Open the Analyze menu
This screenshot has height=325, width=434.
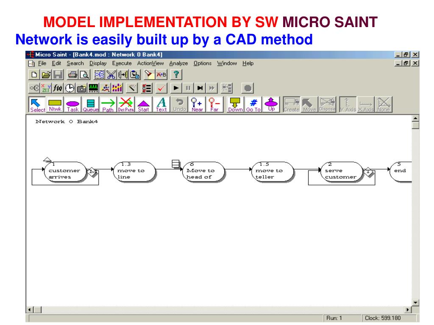[178, 63]
